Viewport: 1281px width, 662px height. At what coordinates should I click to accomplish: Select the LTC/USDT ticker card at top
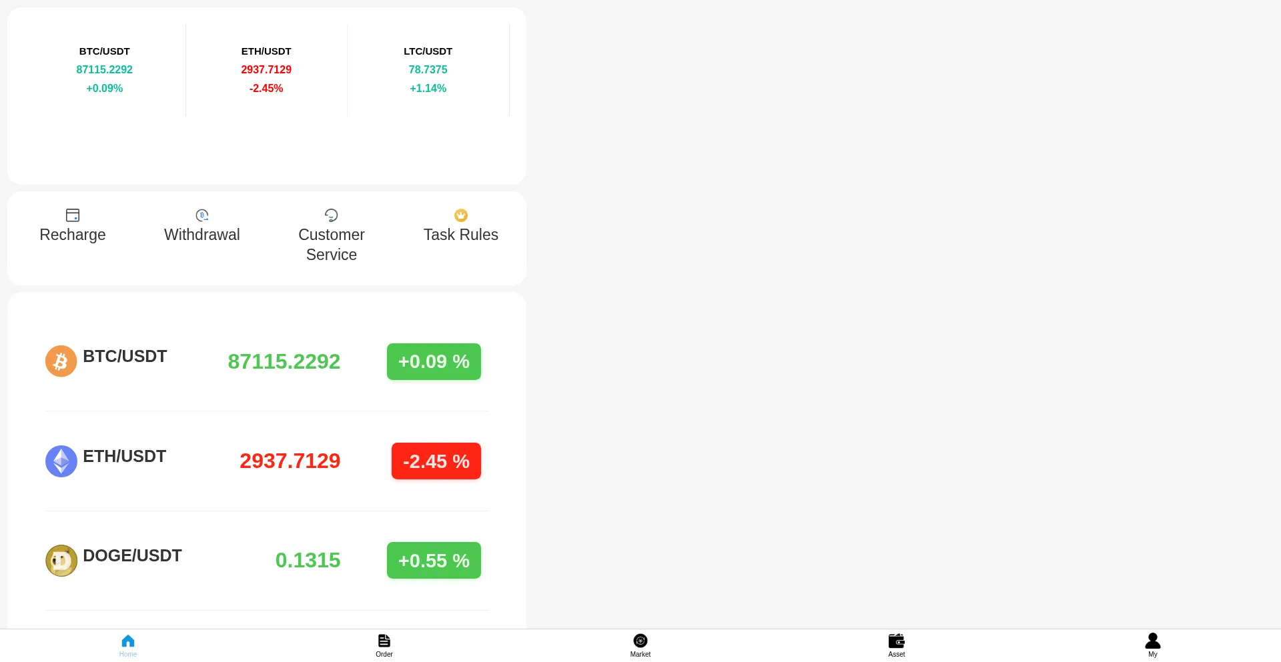428,70
